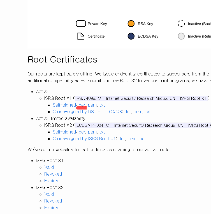Open the Revoked test site for ISRG Root X1
Image resolution: width=211 pixels, height=214 pixels.
coord(53,174)
